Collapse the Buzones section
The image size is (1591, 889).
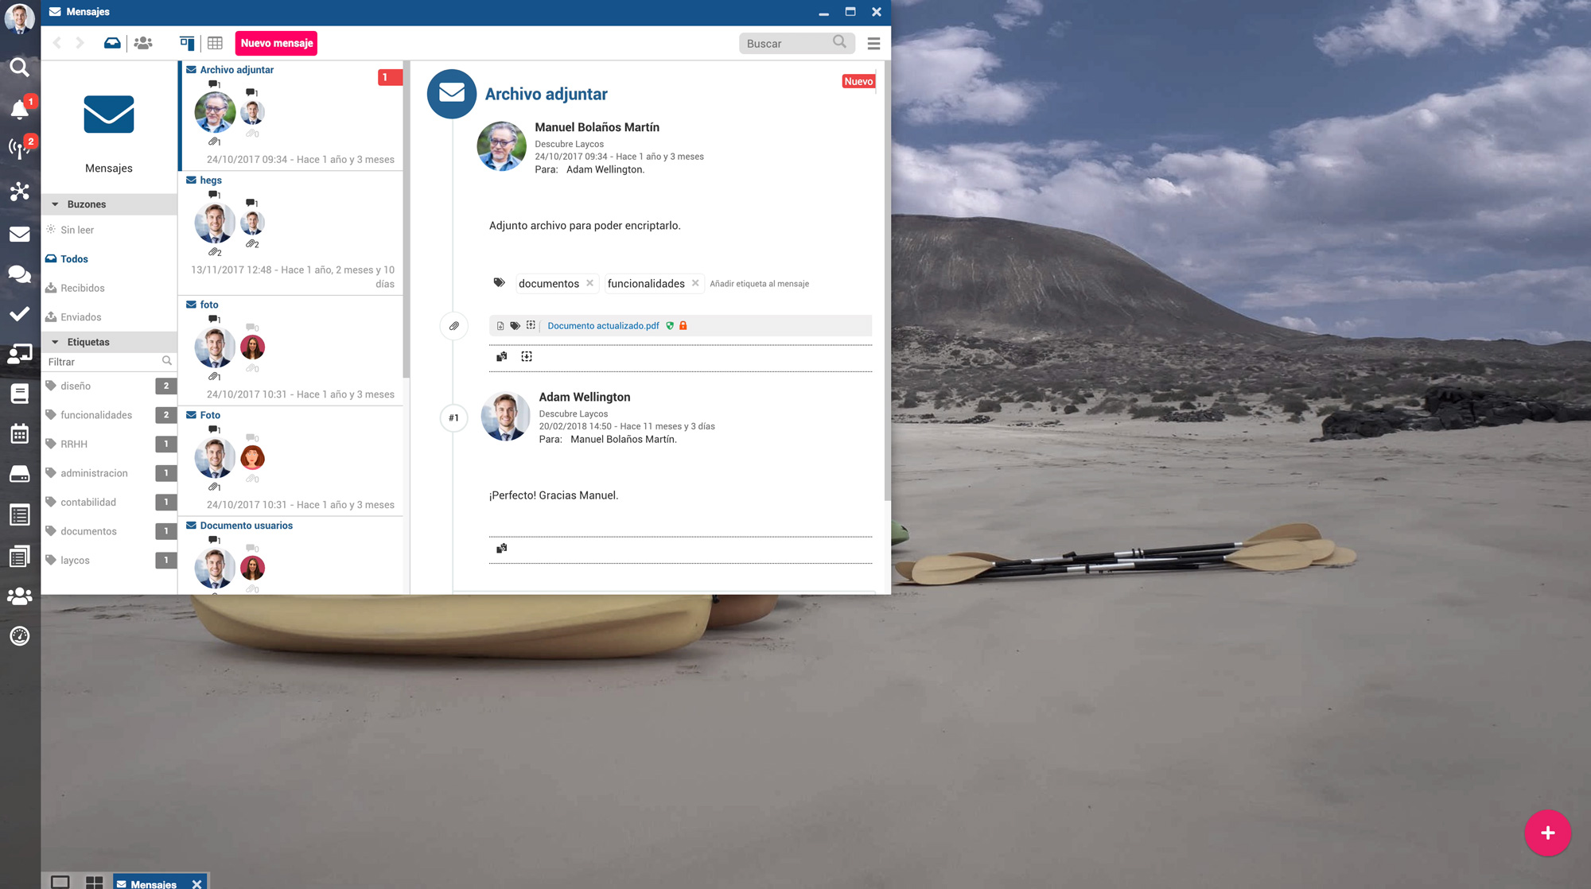pos(109,204)
